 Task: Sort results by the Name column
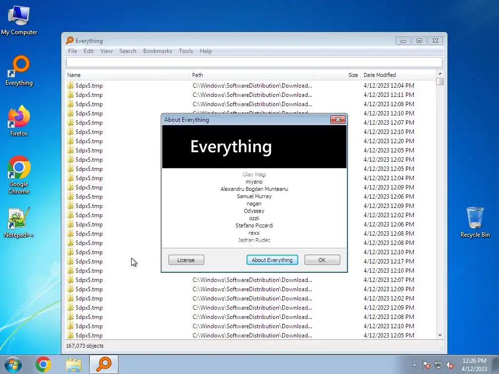pos(127,75)
